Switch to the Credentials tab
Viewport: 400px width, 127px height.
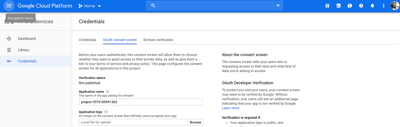pyautogui.click(x=87, y=40)
